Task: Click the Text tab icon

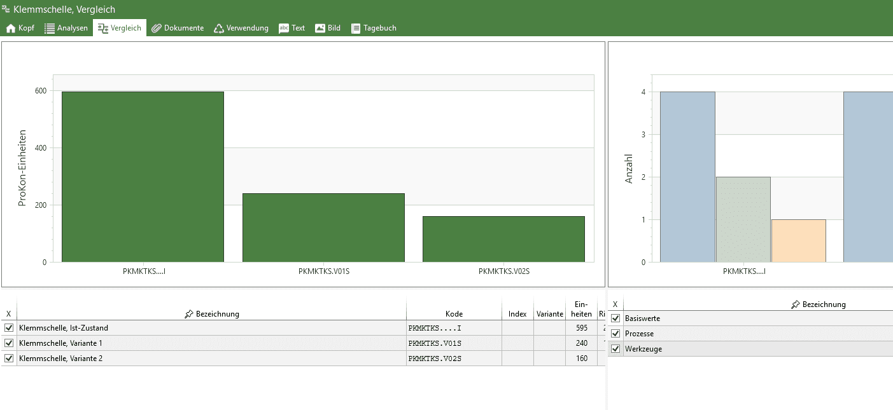Action: pyautogui.click(x=284, y=28)
